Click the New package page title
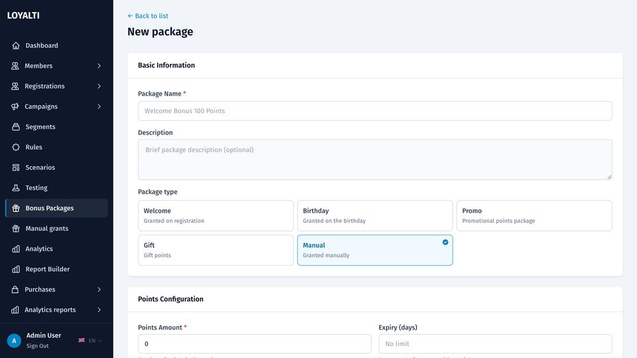The image size is (637, 358). (x=160, y=32)
